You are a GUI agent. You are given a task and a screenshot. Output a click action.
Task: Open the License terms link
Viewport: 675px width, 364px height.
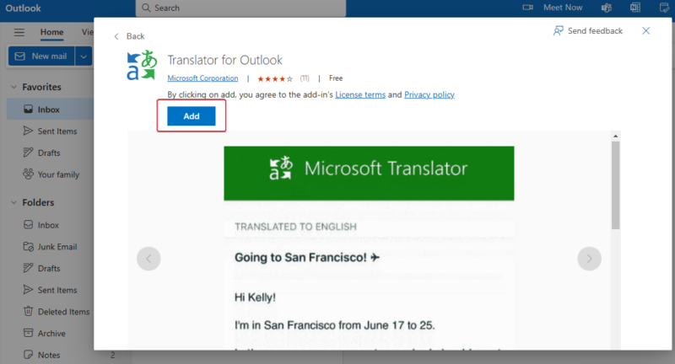click(360, 94)
